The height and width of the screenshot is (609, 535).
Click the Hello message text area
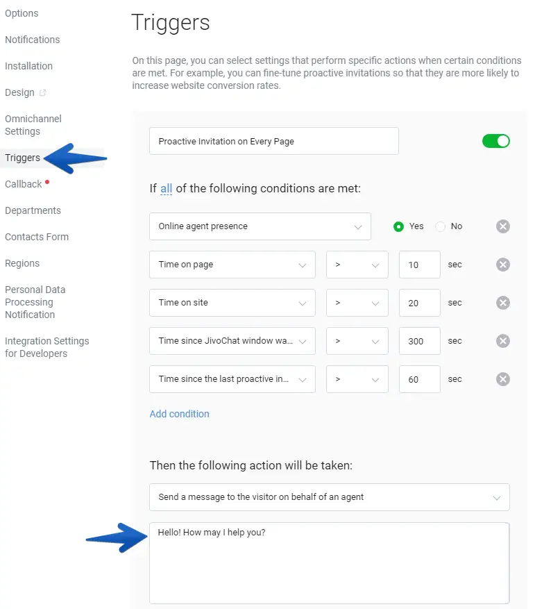[329, 562]
